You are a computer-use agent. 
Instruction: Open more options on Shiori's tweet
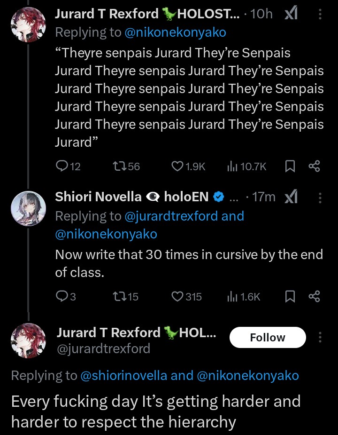pos(320,197)
